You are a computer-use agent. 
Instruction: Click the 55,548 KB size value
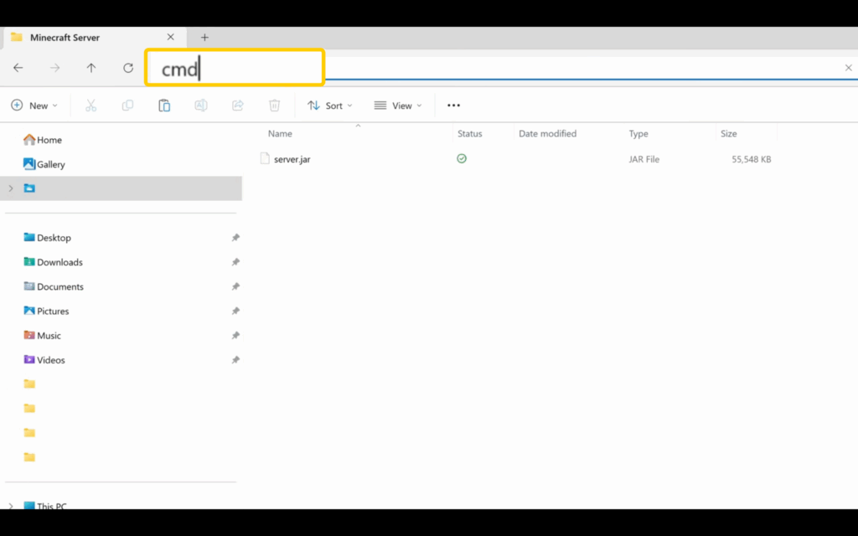(752, 159)
